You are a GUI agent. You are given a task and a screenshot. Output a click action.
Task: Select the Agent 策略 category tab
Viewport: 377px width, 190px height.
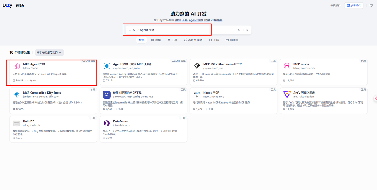[x=193, y=40]
